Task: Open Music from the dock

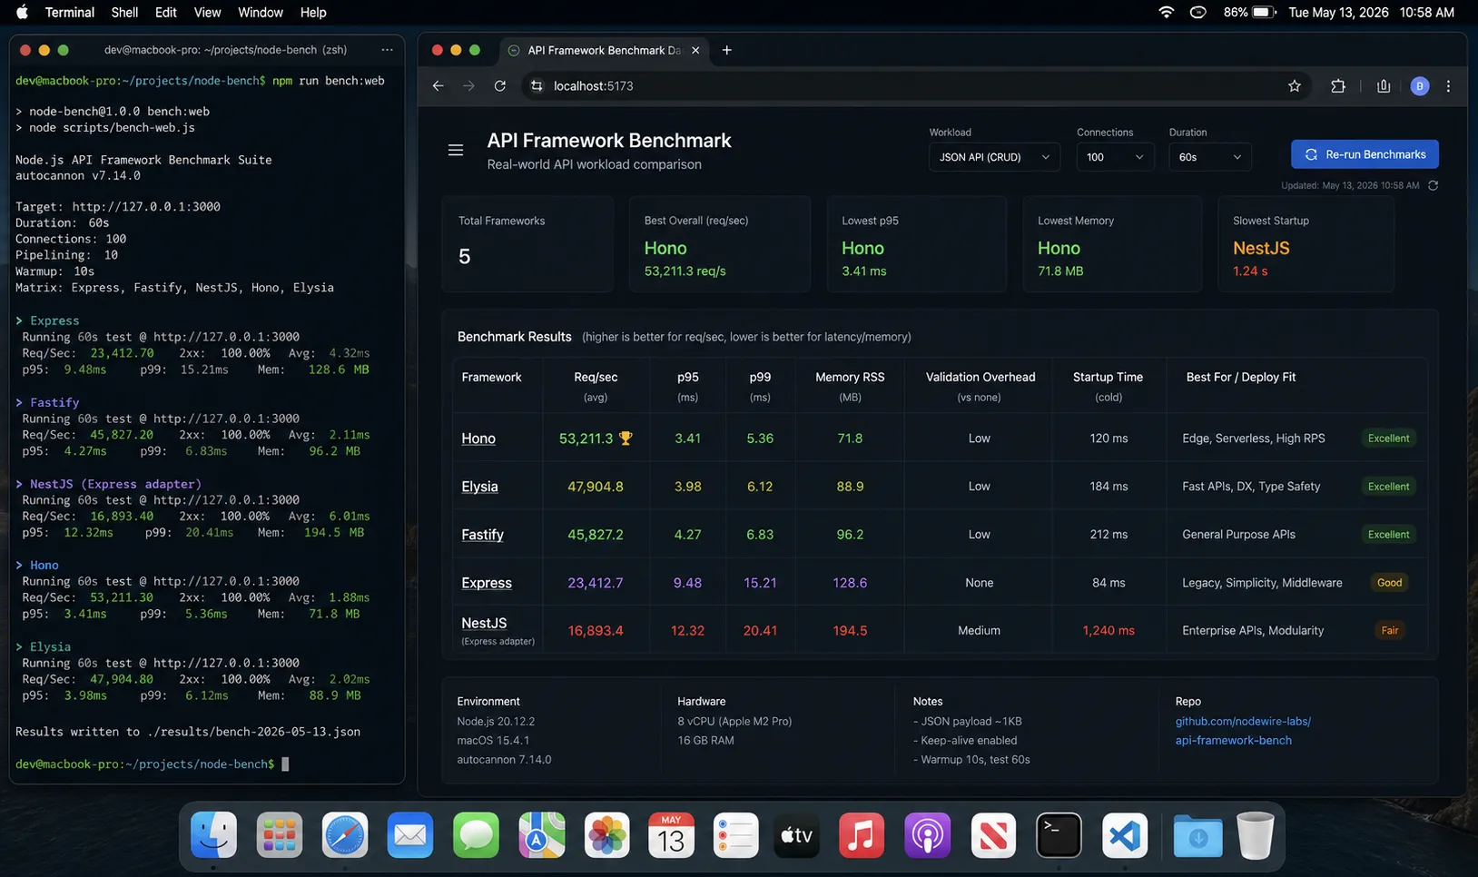Action: click(x=862, y=834)
